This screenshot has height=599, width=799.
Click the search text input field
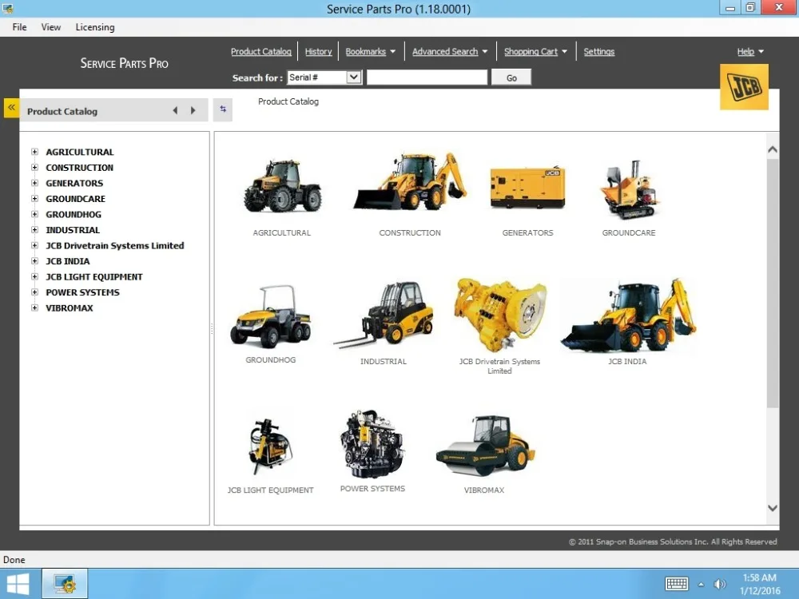427,77
